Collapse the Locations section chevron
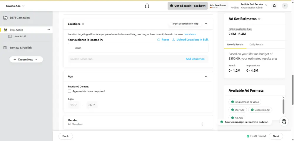This screenshot has height=141, width=294. click(x=206, y=24)
